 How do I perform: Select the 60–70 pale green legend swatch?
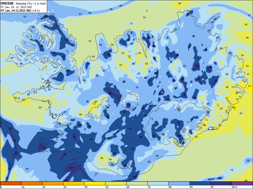tap(137, 183)
